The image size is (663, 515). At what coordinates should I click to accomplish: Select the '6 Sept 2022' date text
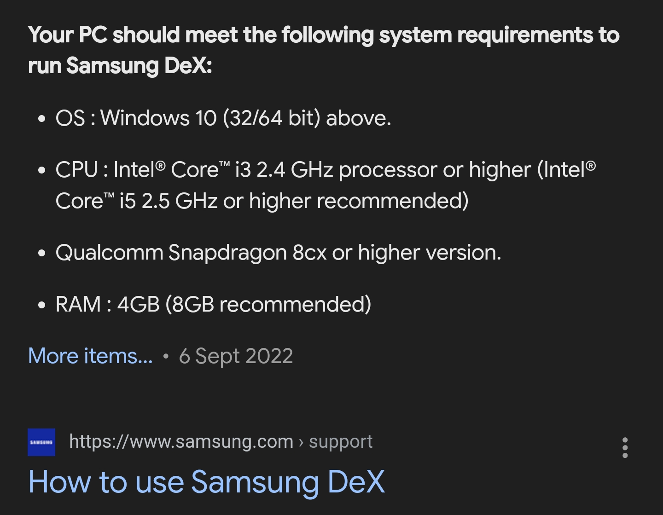click(x=236, y=355)
